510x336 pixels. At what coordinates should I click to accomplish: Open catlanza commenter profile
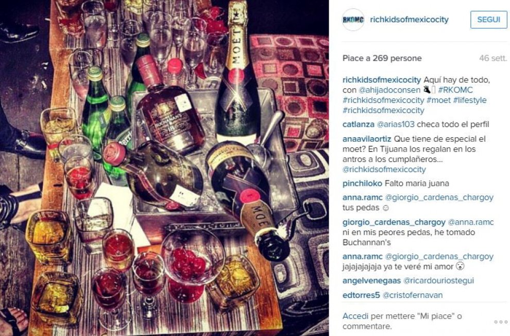point(358,124)
